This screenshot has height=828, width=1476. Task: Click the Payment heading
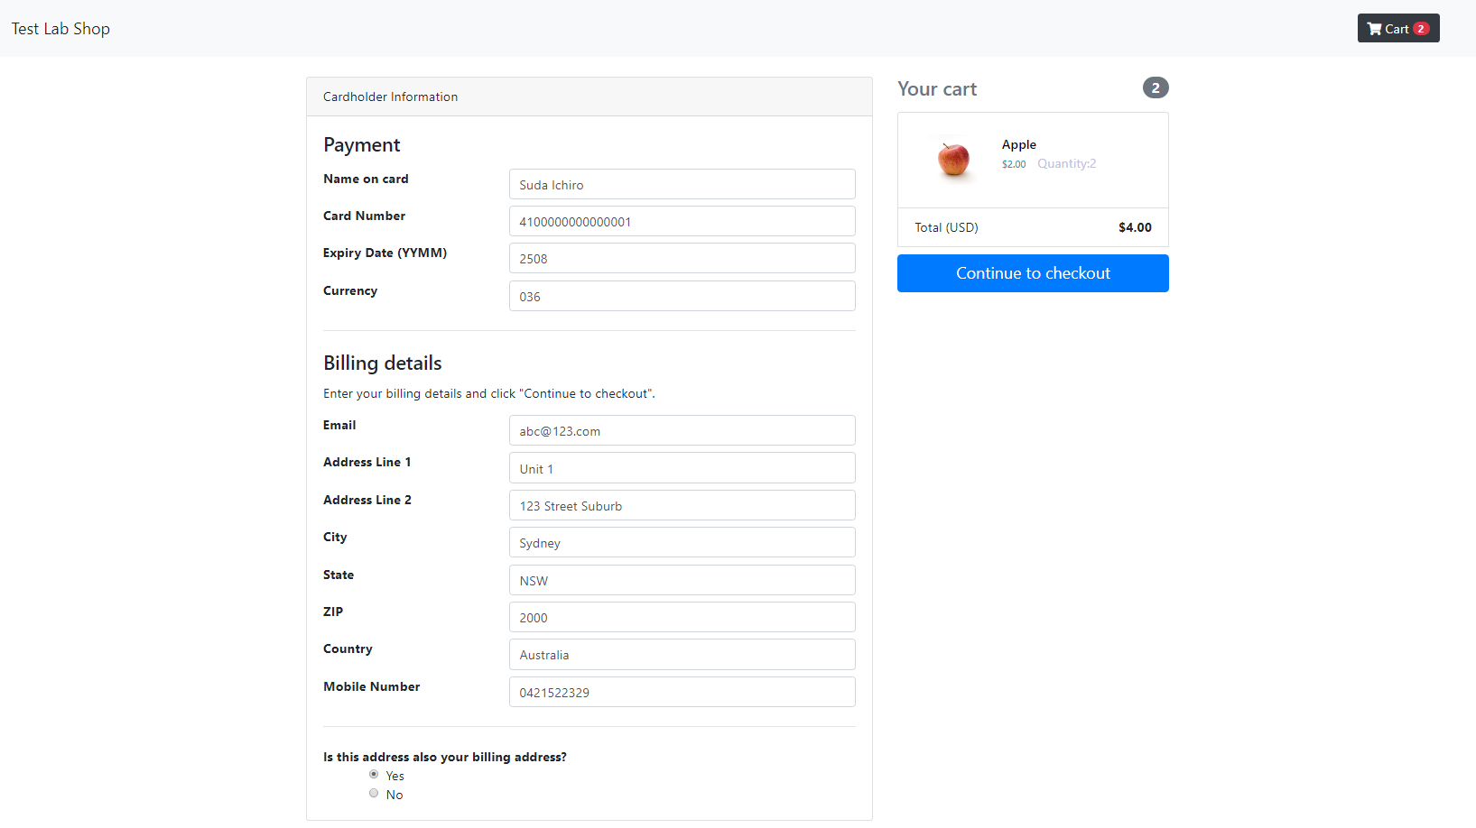tap(361, 144)
